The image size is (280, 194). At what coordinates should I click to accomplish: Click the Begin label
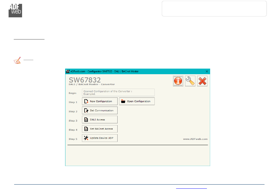point(72,93)
